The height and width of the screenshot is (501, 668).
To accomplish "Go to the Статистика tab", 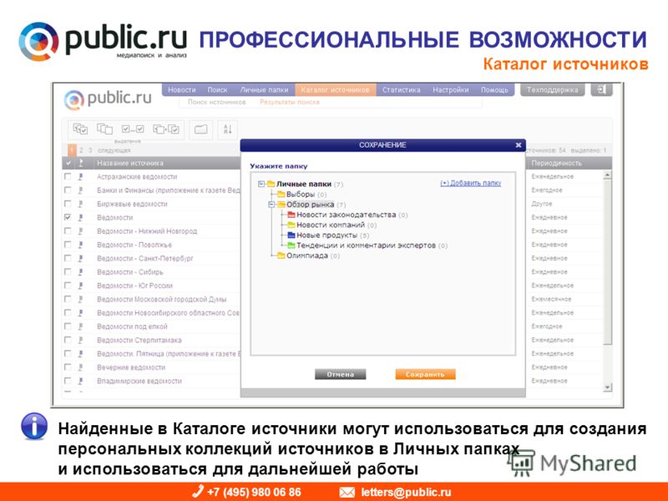I will tap(402, 90).
